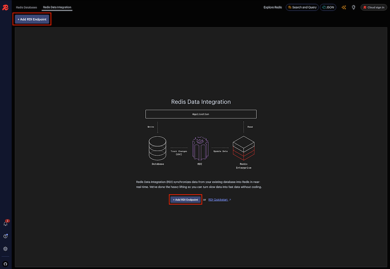Open the notifications bell icon
Viewport: 390px width, 269px height.
point(5,224)
